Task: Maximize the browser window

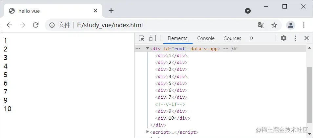Action: (285, 7)
